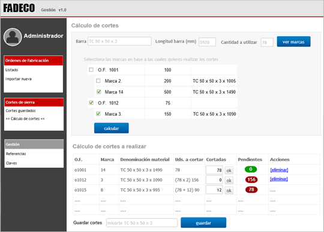
Task: Click the FADECO logo
Action: 19,8
